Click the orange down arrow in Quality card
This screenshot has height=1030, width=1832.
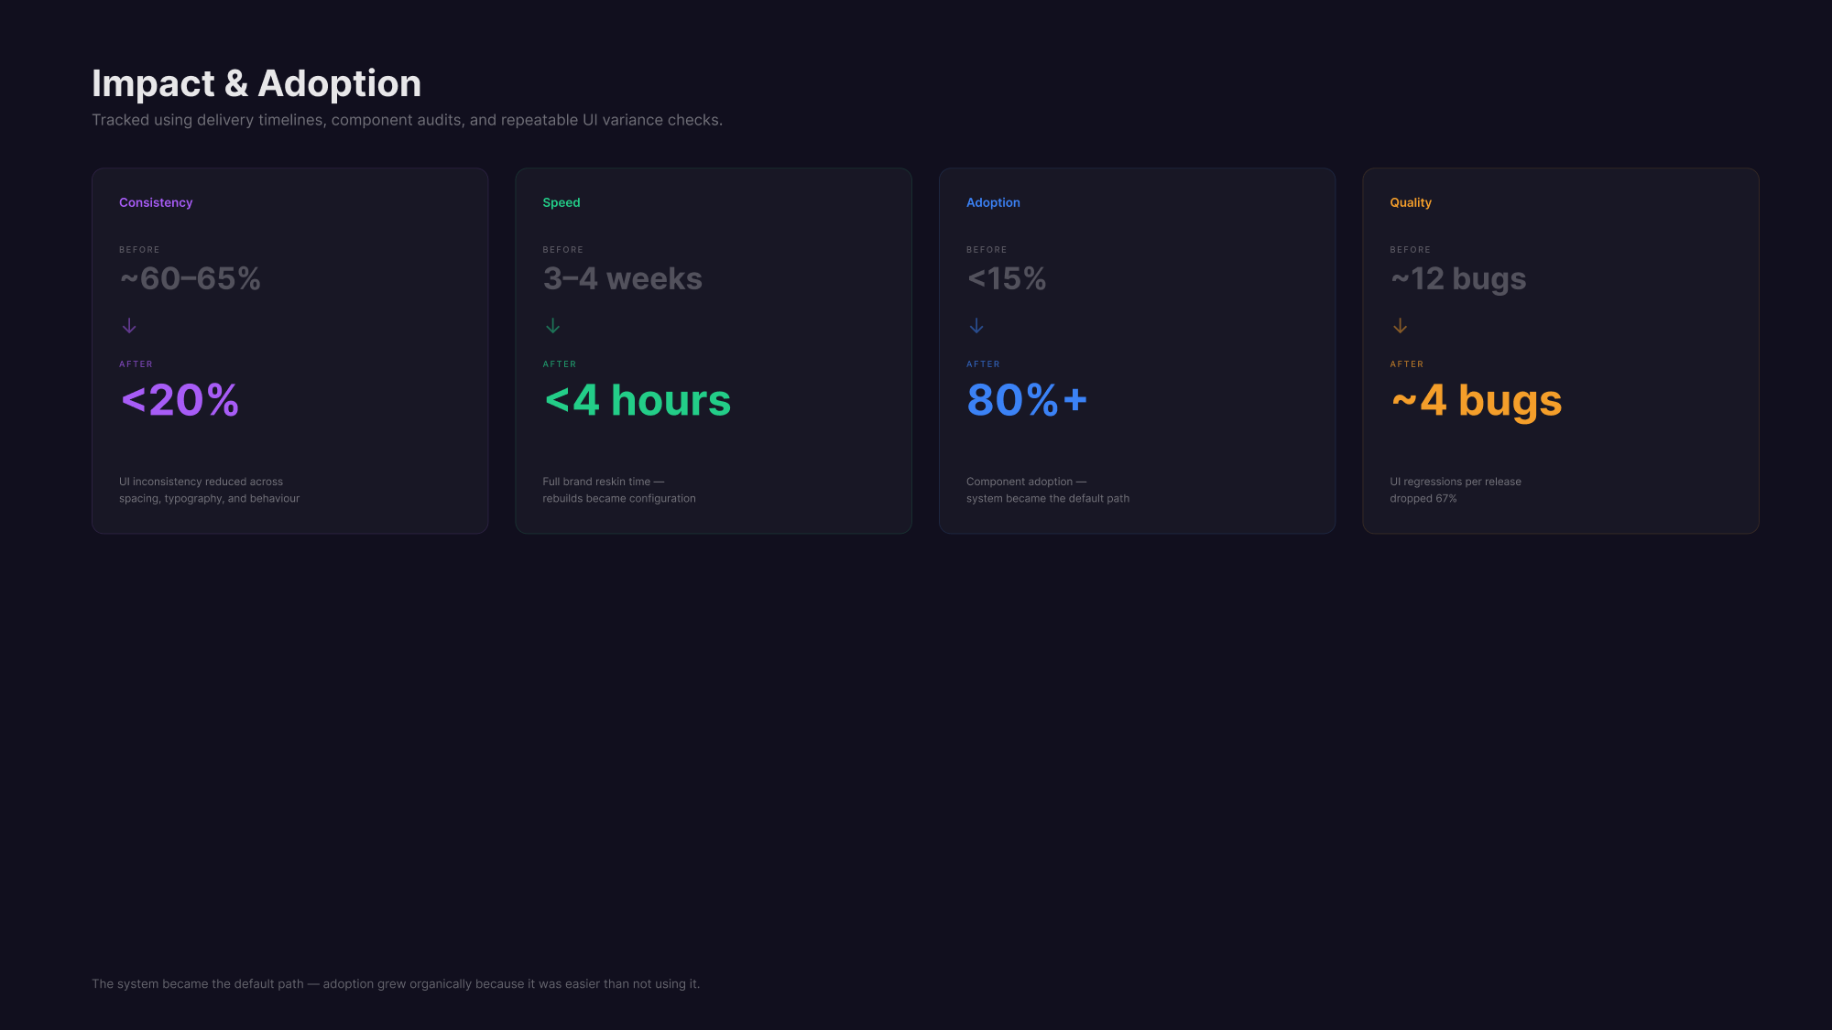pyautogui.click(x=1400, y=326)
